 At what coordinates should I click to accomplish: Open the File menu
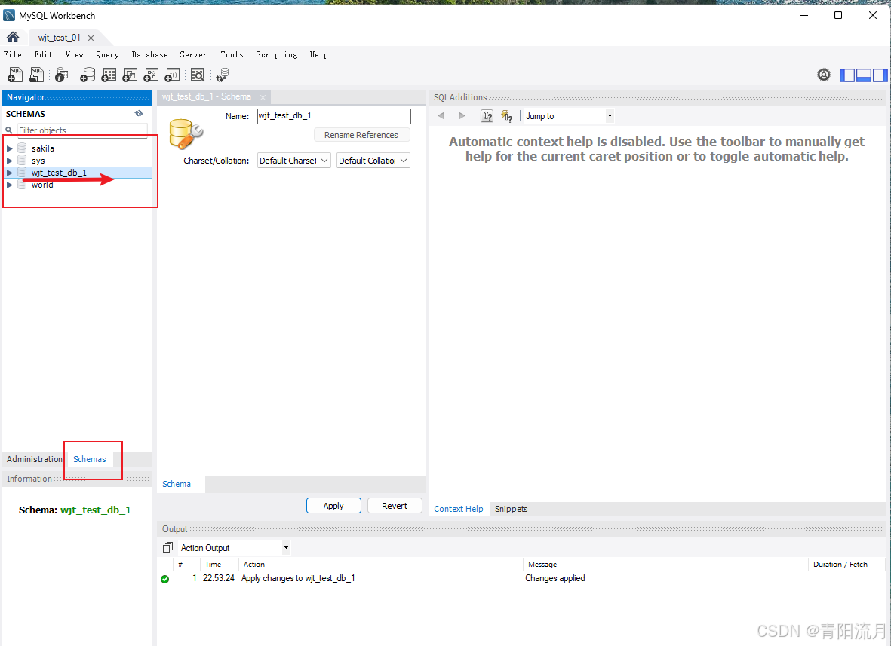(13, 54)
